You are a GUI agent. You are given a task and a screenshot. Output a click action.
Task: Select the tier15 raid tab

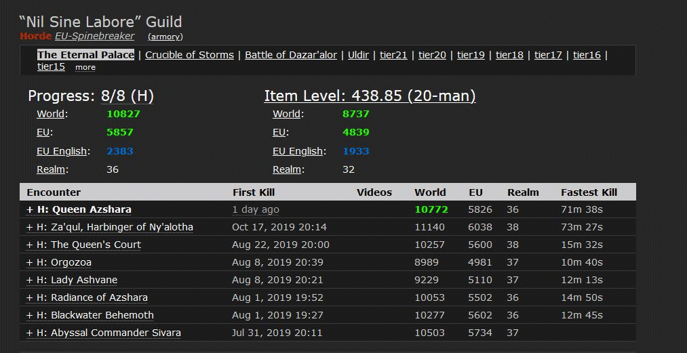(51, 66)
